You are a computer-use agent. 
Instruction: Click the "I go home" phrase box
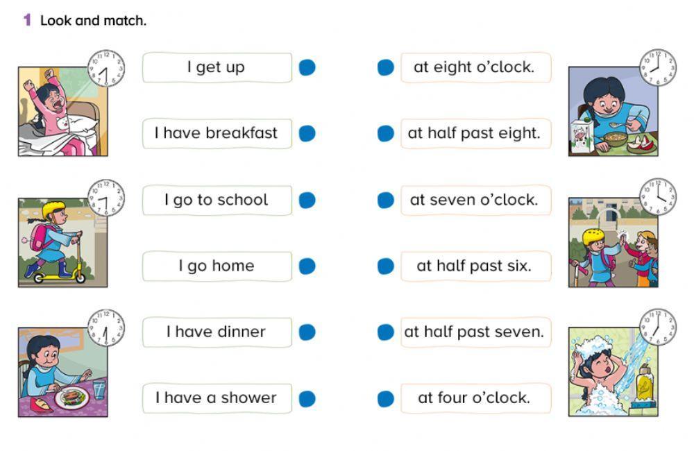[x=217, y=266]
